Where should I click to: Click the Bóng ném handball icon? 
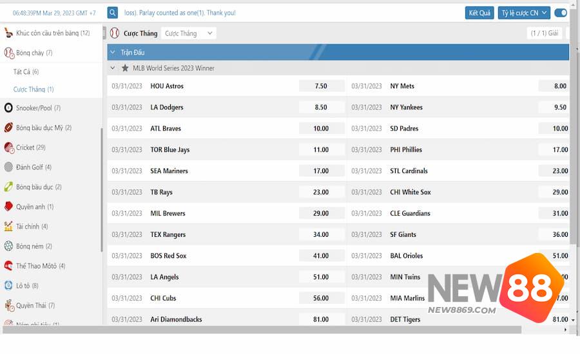[8, 246]
